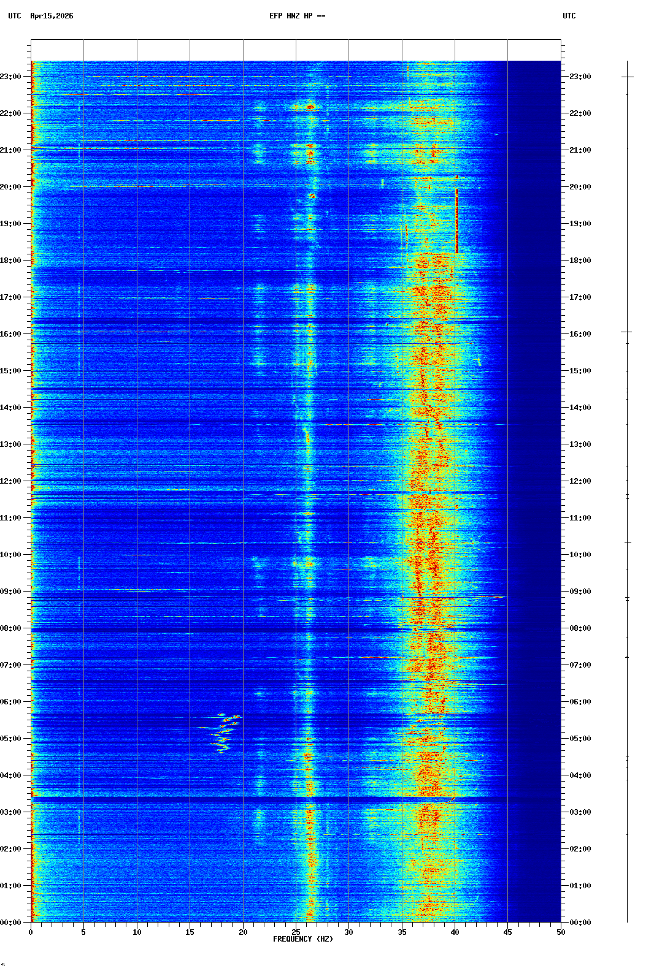
Task: Click the FREQUENCY (HZ) axis label
Action: pyautogui.click(x=302, y=939)
